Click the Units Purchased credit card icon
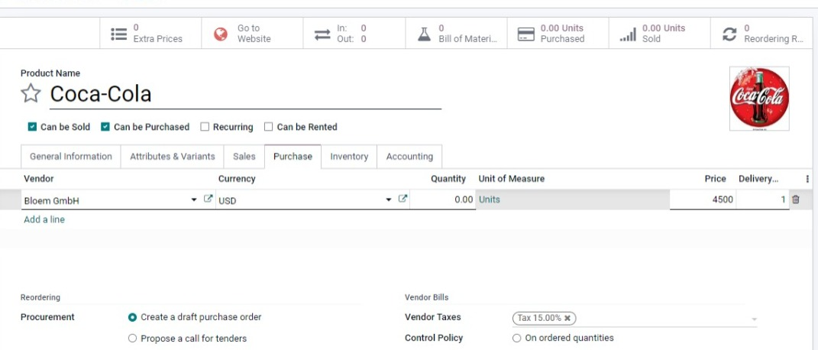818x350 pixels. pyautogui.click(x=525, y=34)
